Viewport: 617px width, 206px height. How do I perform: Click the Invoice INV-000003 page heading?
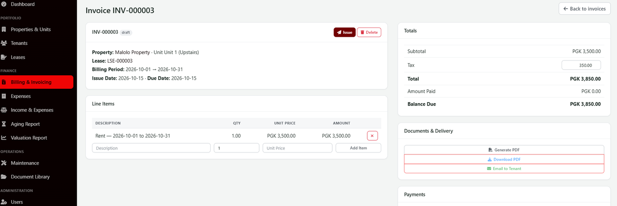click(x=120, y=10)
